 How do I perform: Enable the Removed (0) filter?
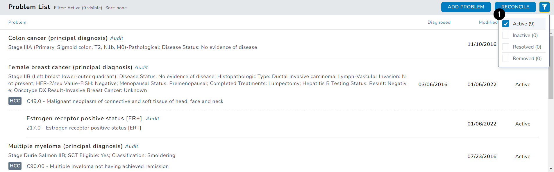tap(506, 58)
